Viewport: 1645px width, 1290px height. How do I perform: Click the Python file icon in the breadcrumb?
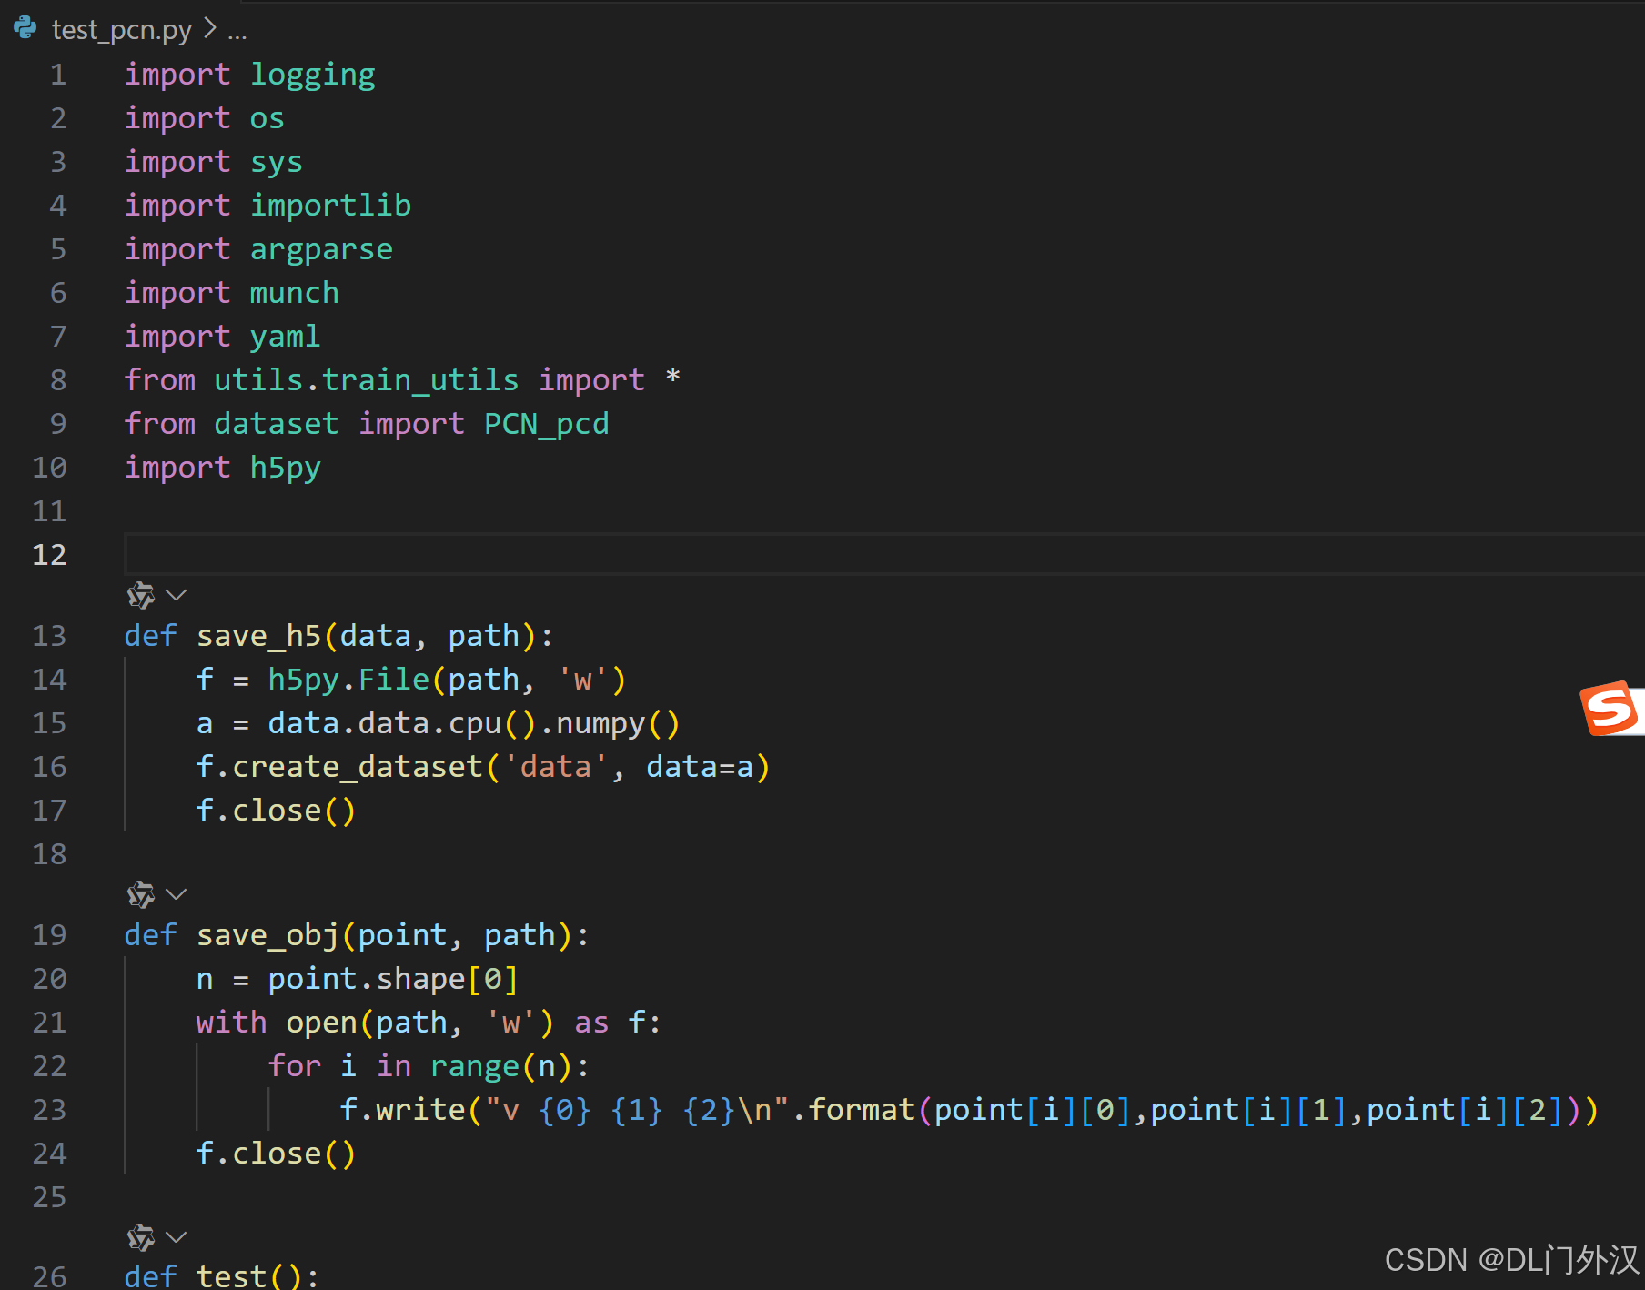(x=25, y=28)
